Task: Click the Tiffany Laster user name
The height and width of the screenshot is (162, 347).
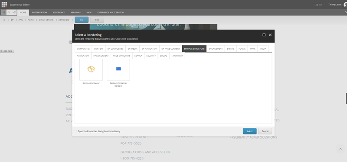Action: click(335, 5)
